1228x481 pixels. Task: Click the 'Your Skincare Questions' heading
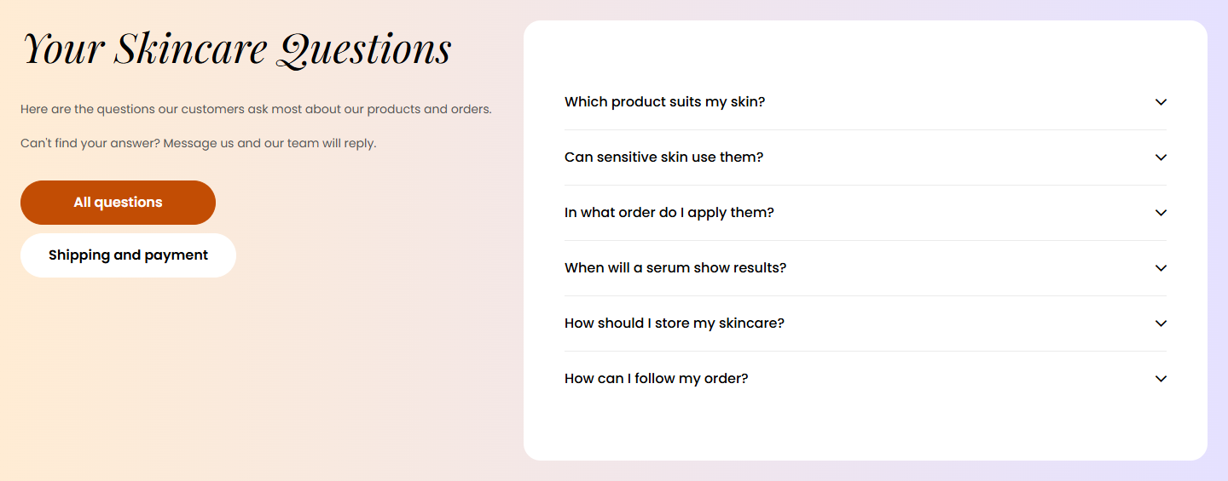click(236, 49)
